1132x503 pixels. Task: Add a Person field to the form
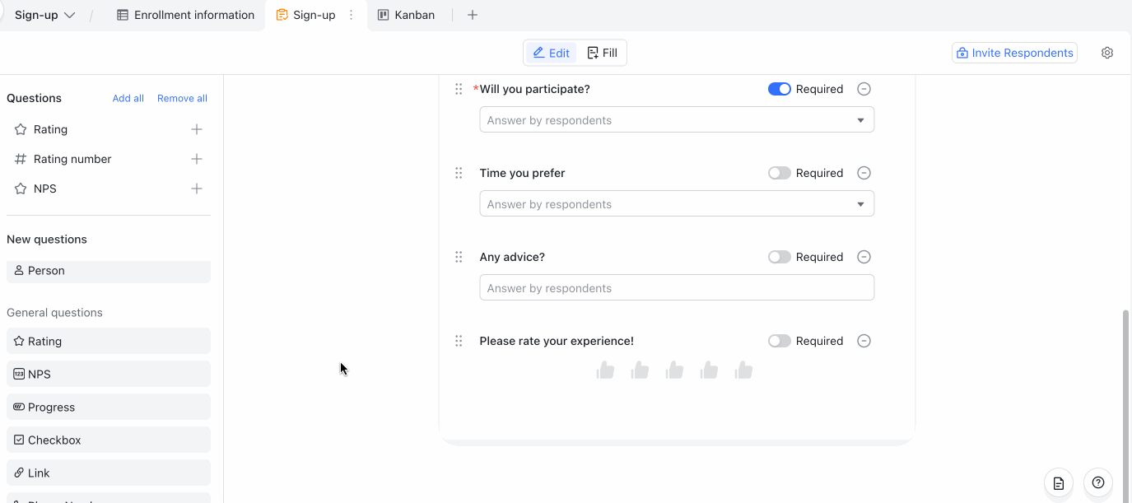[108, 270]
